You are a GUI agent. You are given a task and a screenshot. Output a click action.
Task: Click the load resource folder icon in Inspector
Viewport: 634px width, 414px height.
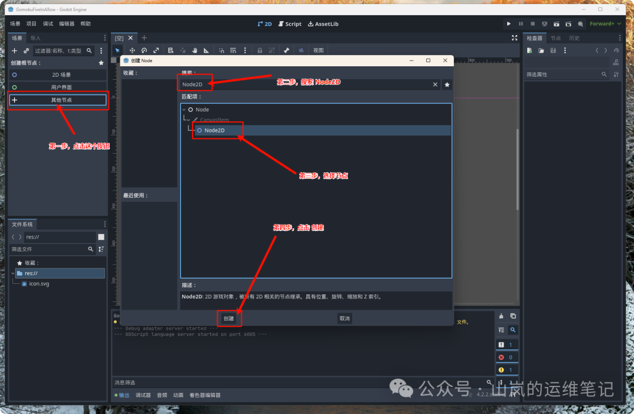541,50
